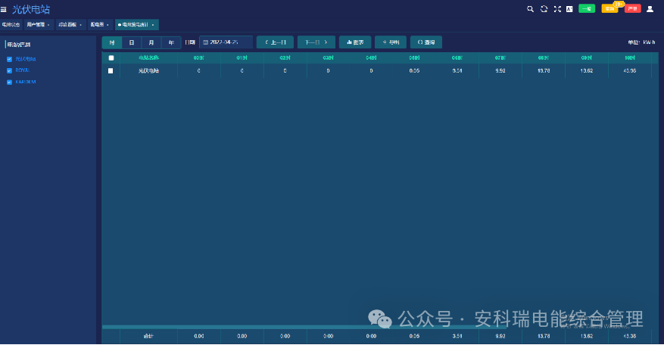
Task: Click the 光伏电站 name cell in table row
Action: point(148,70)
